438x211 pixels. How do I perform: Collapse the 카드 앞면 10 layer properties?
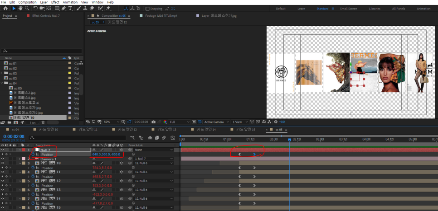pos(19,163)
